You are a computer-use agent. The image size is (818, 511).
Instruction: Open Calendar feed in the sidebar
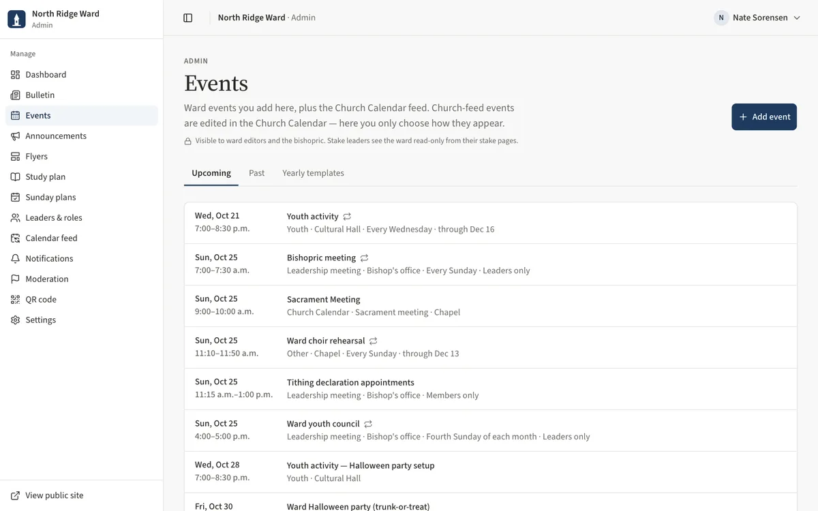tap(82, 238)
